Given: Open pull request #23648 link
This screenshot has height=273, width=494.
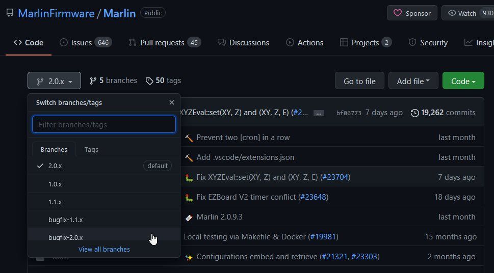Looking at the screenshot, I should (x=313, y=197).
